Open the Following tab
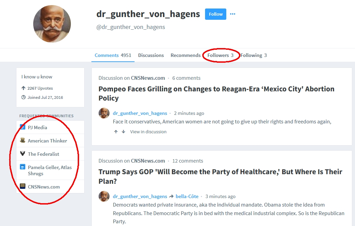 tap(254, 55)
